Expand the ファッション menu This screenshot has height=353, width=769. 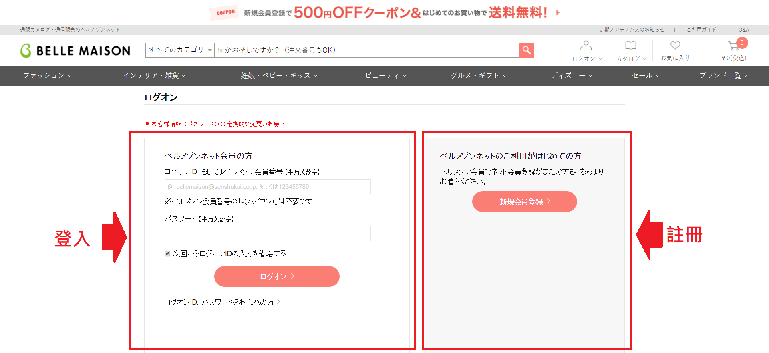click(47, 75)
